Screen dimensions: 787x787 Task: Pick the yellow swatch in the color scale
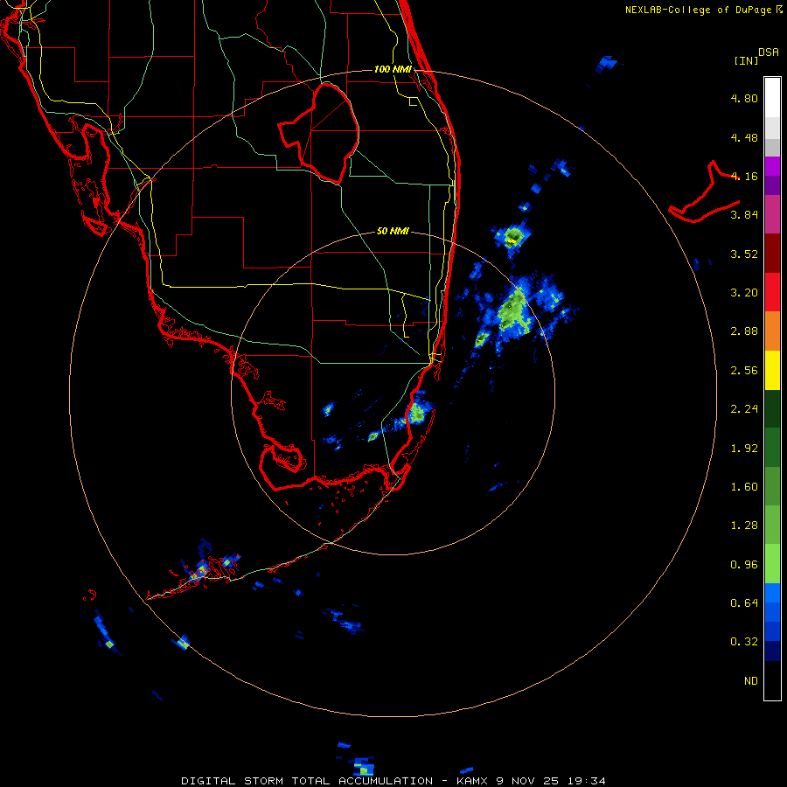pyautogui.click(x=772, y=371)
